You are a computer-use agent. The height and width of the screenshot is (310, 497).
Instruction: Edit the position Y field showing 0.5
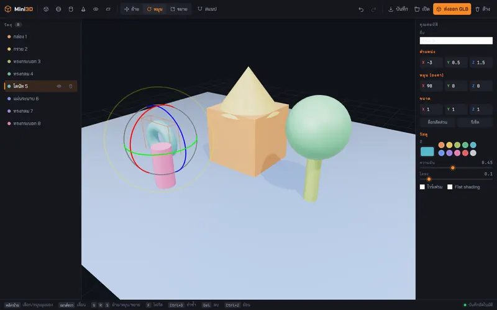(456, 63)
